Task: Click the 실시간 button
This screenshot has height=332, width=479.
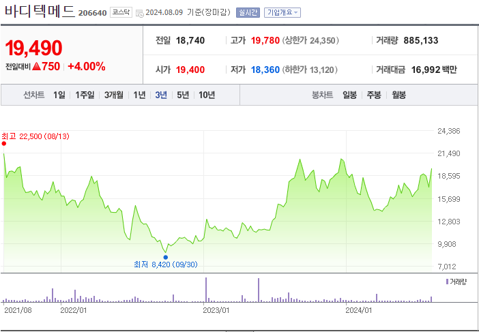Action: 248,12
